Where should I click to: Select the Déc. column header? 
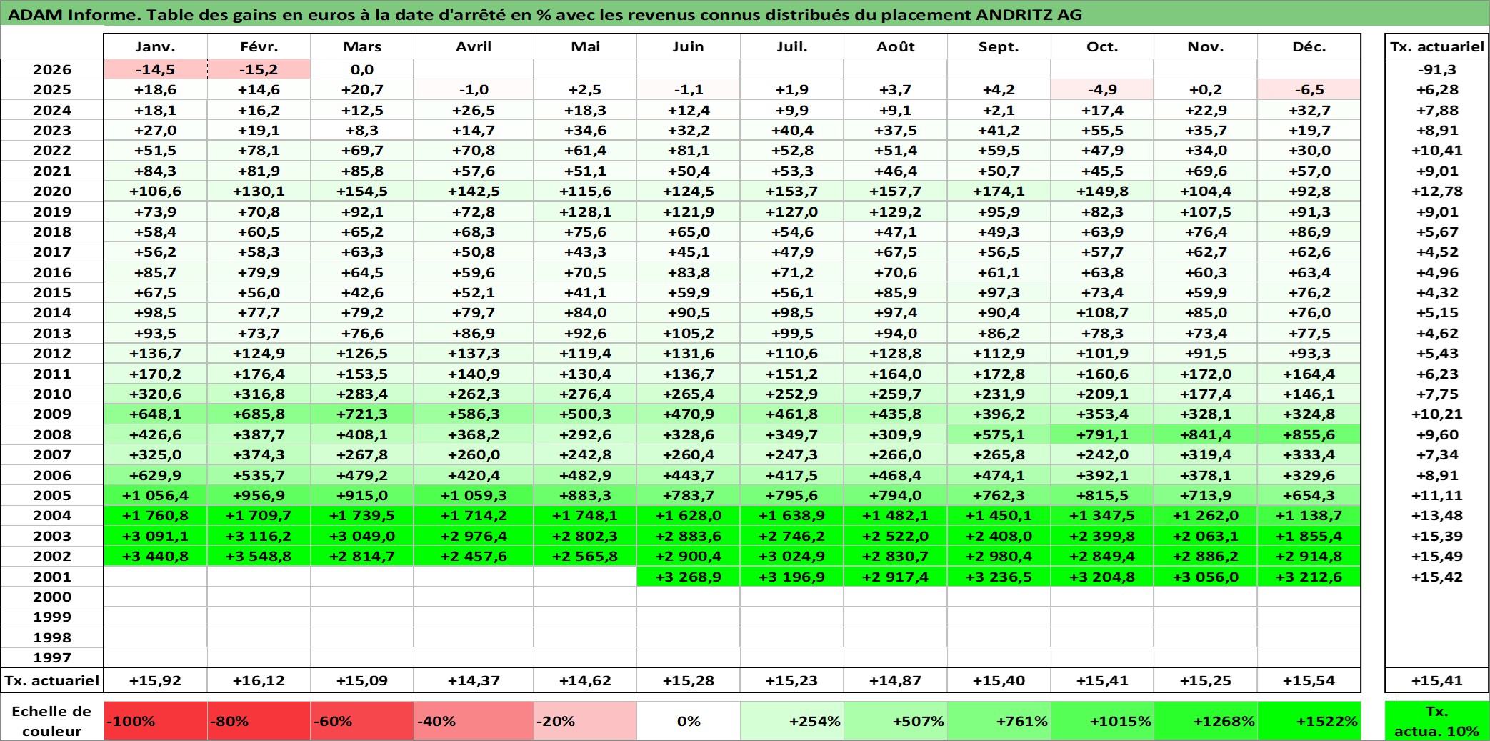coord(1309,46)
